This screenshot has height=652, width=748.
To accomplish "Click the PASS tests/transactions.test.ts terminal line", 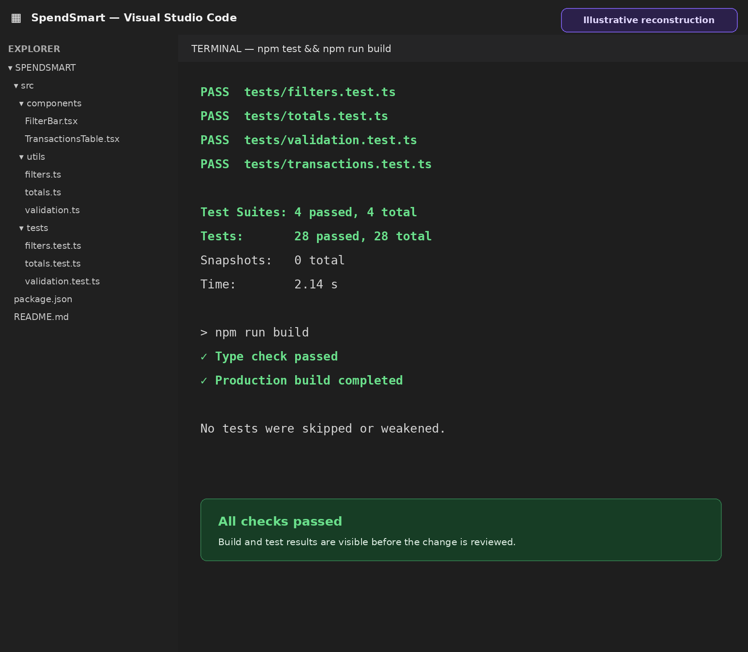I will (x=316, y=164).
